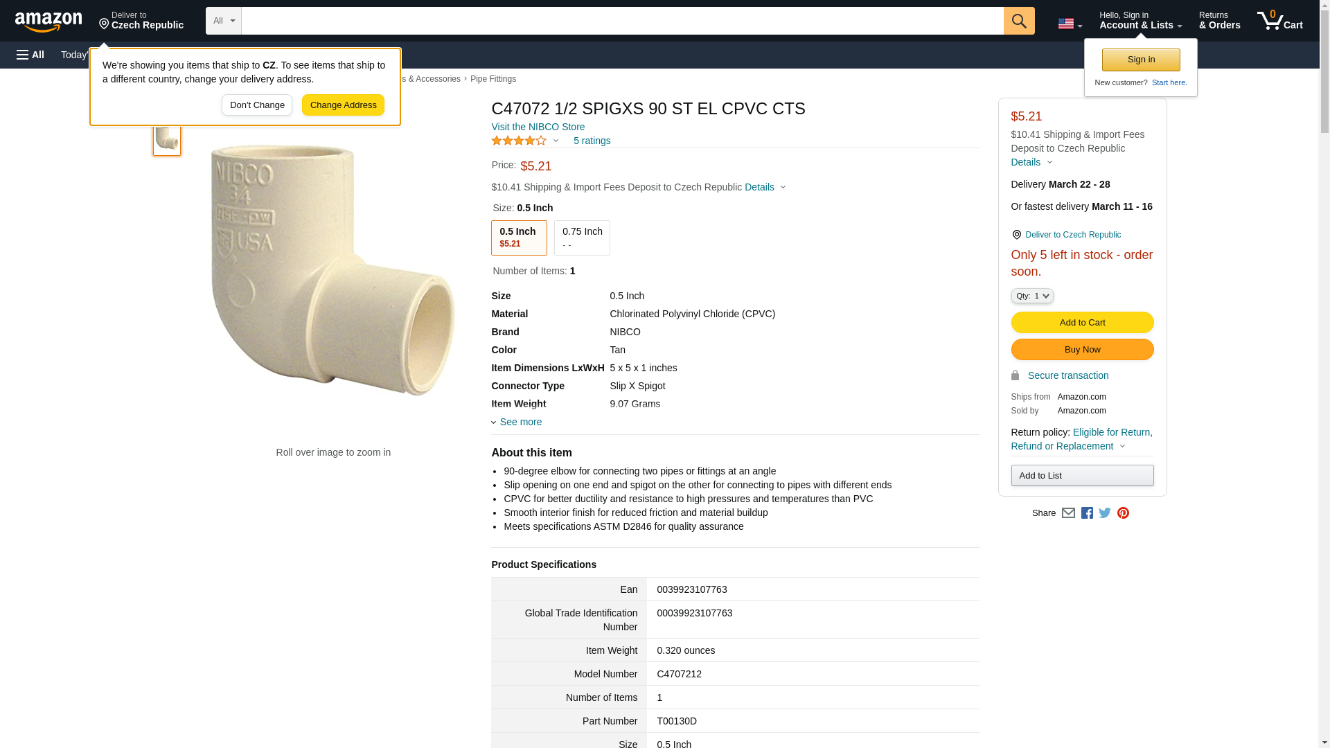1330x748 pixels.
Task: Click into the search text field
Action: pyautogui.click(x=622, y=21)
